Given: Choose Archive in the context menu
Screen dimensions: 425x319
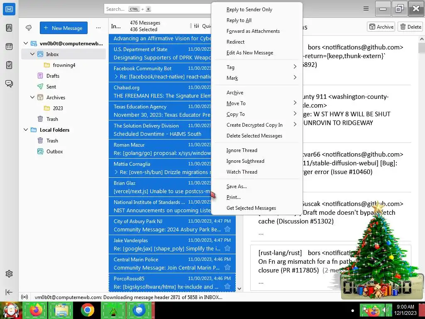Looking at the screenshot, I should tap(256, 93).
